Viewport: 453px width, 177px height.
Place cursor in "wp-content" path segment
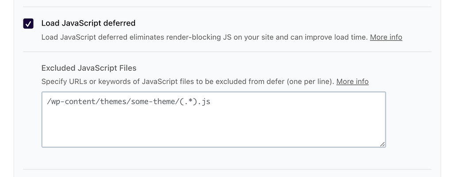coord(70,102)
